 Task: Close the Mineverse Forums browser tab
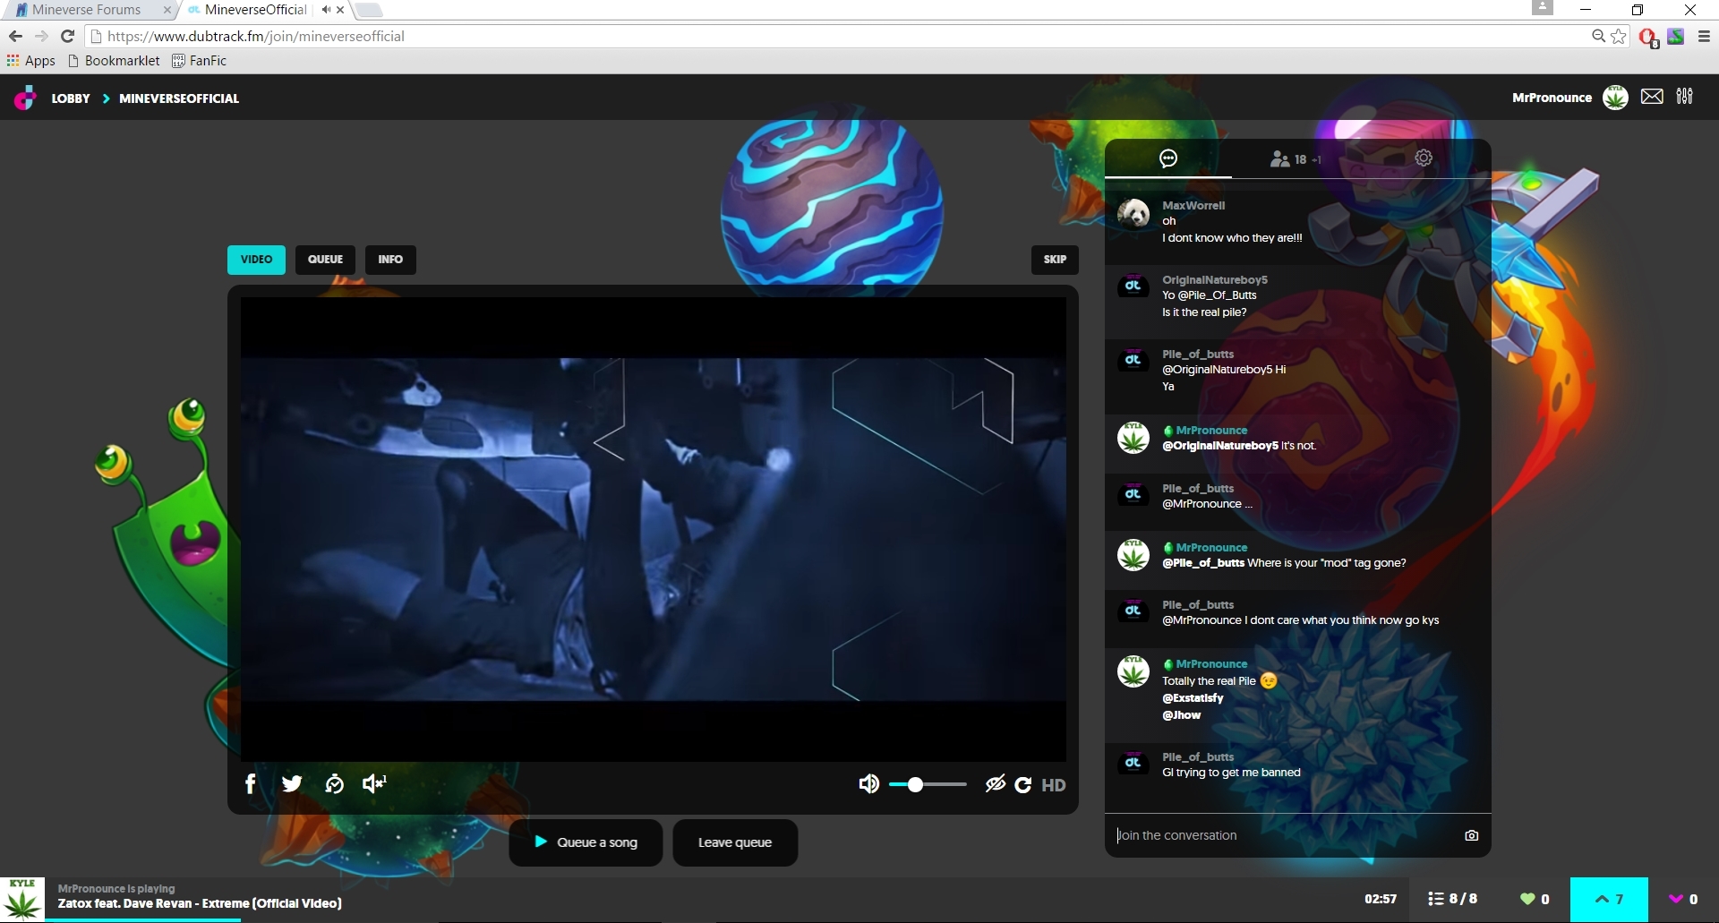pos(167,10)
